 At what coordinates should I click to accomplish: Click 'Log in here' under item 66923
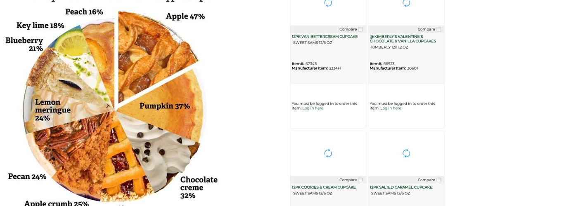[x=391, y=108]
